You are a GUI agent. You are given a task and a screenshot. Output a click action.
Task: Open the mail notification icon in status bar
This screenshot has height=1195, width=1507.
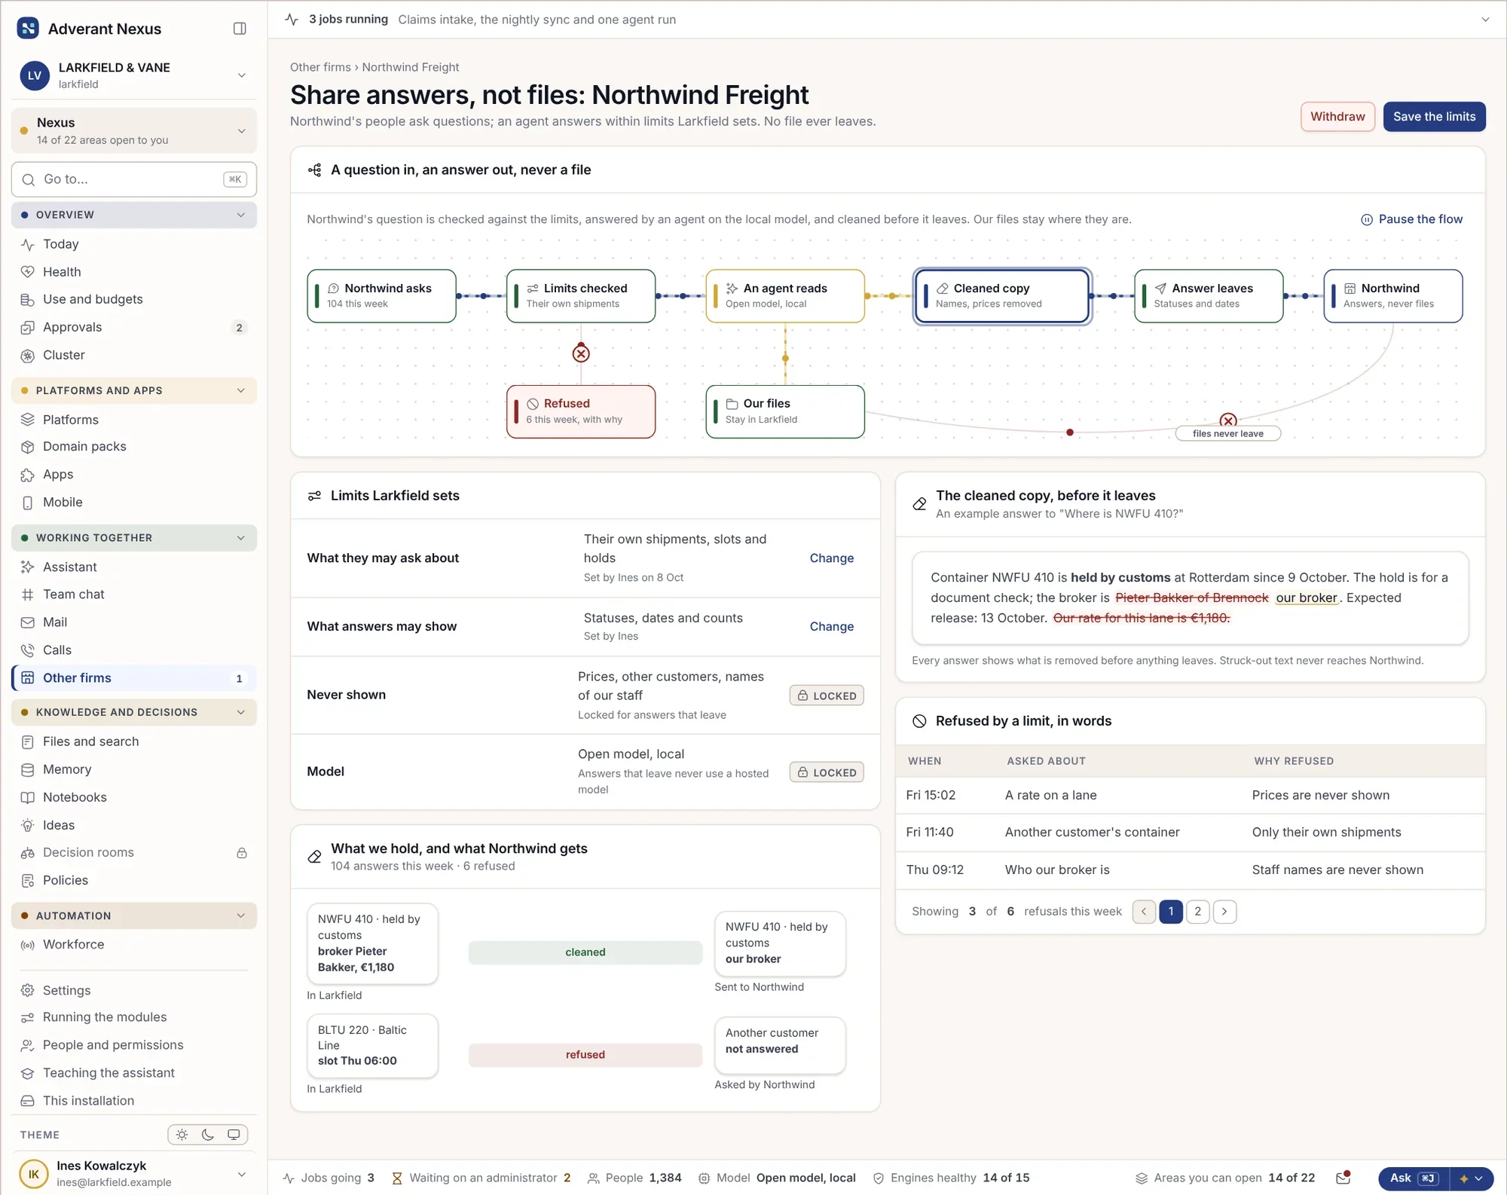[x=1343, y=1178]
